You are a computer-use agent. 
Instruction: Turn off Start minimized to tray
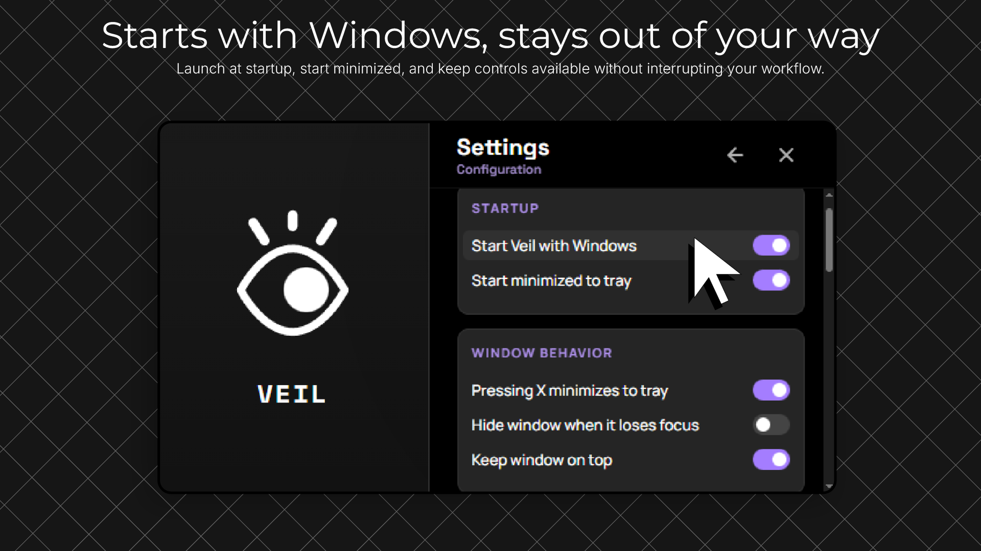coord(772,281)
